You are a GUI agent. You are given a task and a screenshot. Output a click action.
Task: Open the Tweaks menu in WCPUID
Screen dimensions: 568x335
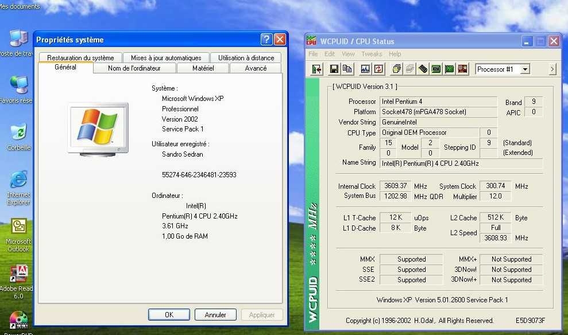(x=372, y=54)
